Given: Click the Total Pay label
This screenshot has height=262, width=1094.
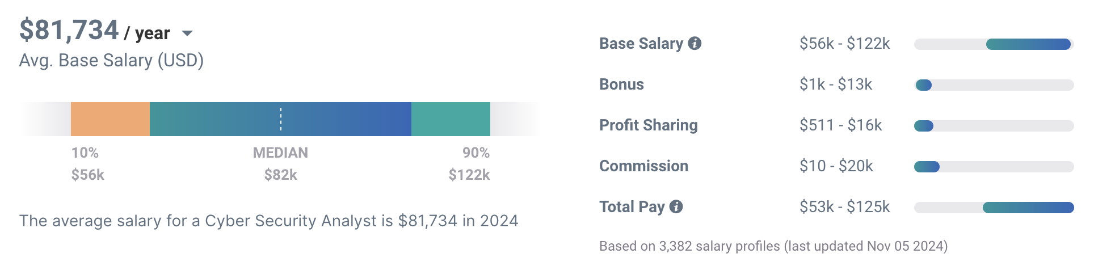Looking at the screenshot, I should [632, 207].
